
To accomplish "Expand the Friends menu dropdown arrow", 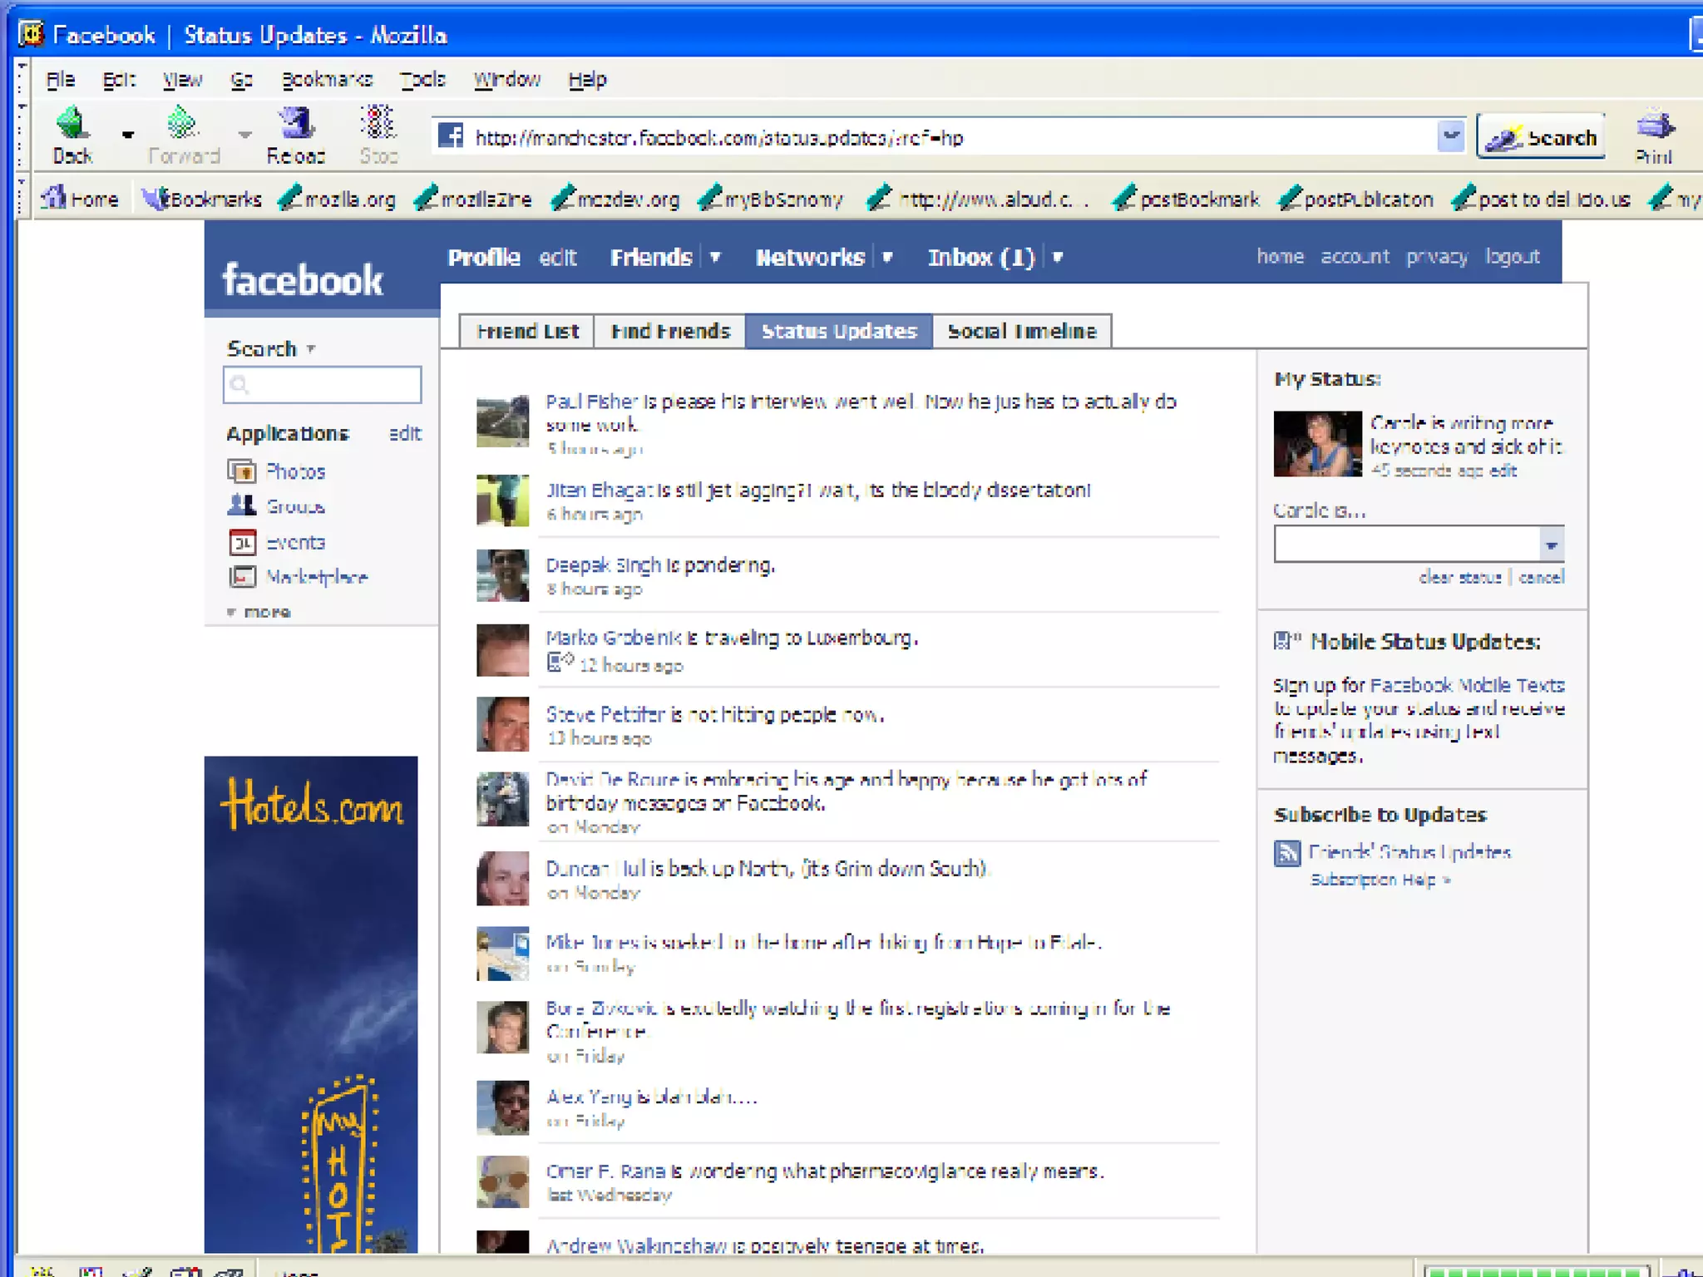I will point(715,257).
